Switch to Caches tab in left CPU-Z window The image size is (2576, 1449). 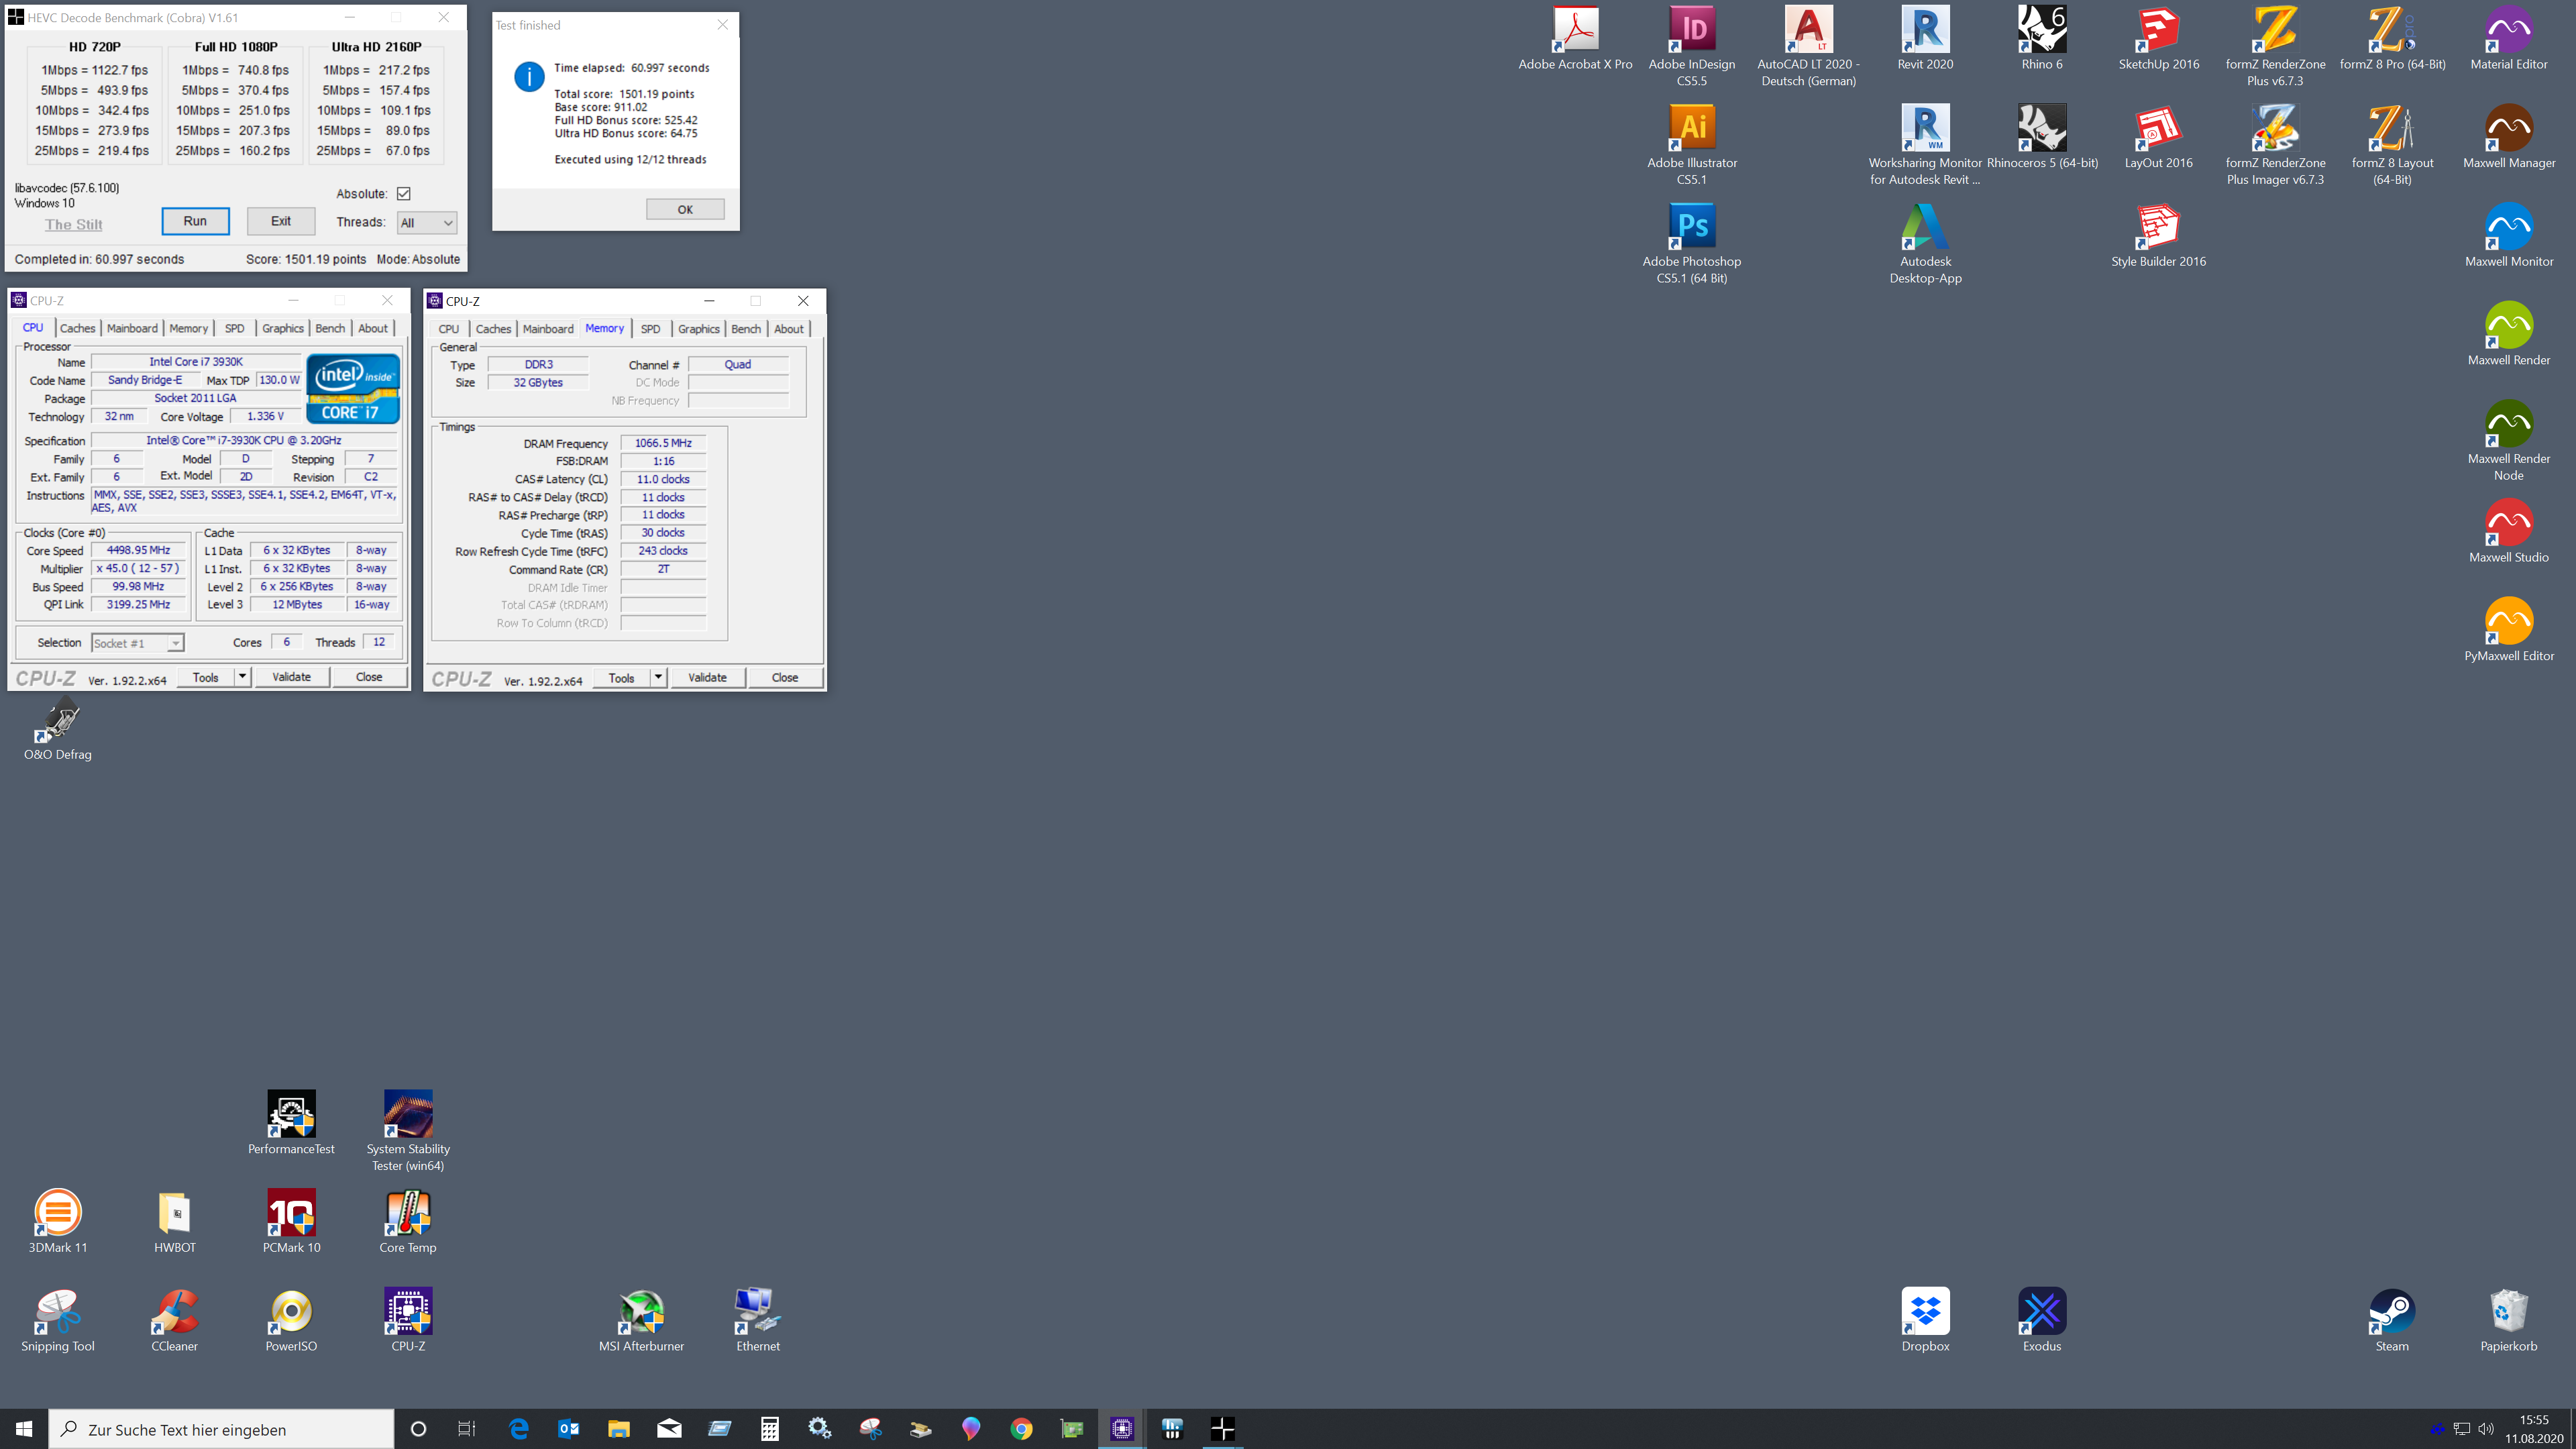[77, 328]
